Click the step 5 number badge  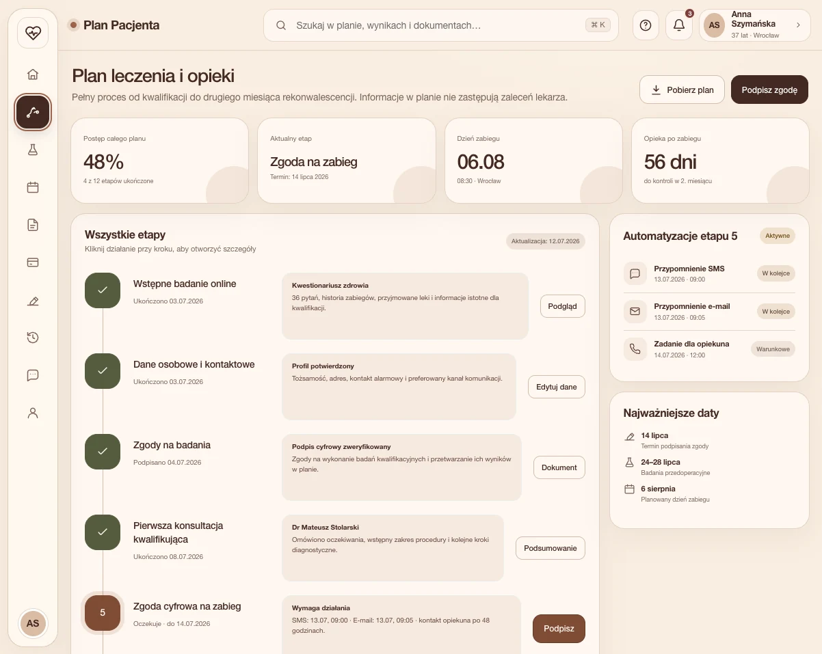click(x=103, y=612)
